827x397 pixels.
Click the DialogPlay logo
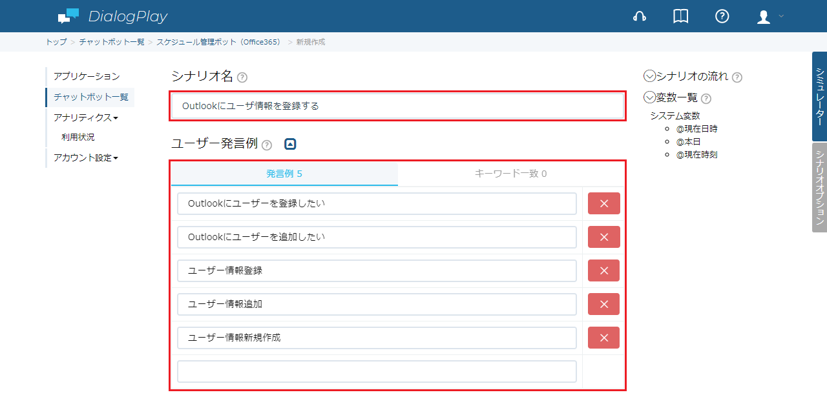point(112,16)
